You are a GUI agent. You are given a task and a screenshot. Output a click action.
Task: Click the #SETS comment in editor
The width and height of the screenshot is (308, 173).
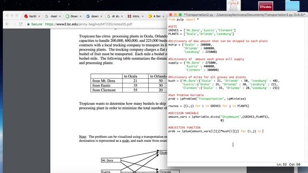[172, 27]
